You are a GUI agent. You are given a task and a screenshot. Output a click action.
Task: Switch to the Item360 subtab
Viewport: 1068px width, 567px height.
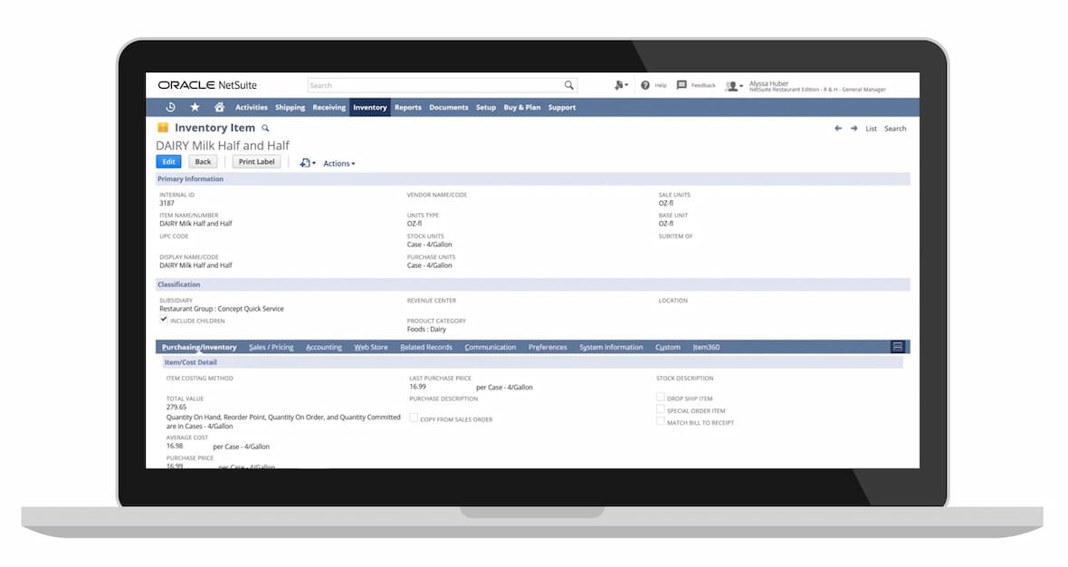pos(706,347)
